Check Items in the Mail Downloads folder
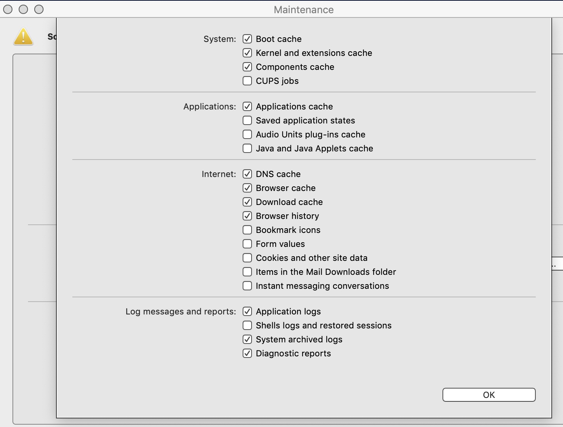The width and height of the screenshot is (563, 427). tap(247, 272)
